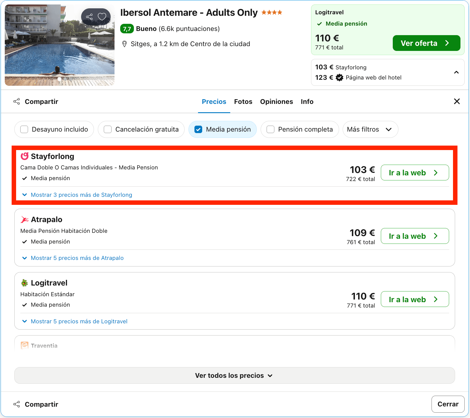
Task: Collapse the other prices summary chevron
Action: tap(456, 72)
